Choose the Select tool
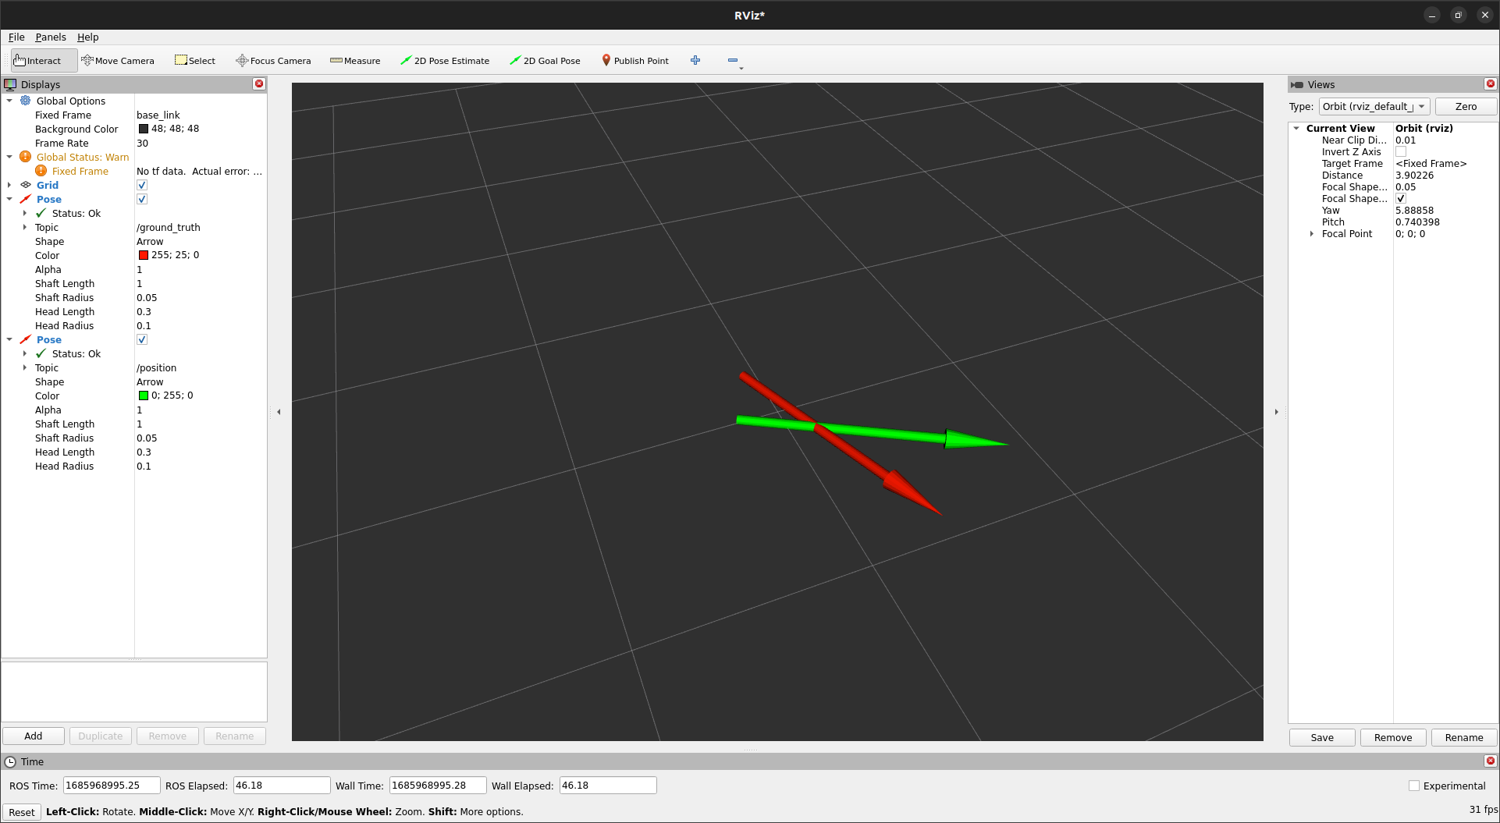Image resolution: width=1500 pixels, height=823 pixels. click(194, 60)
